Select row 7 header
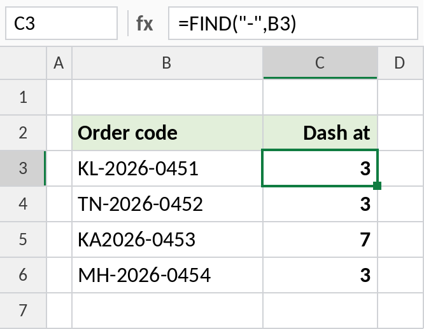 [x=24, y=311]
